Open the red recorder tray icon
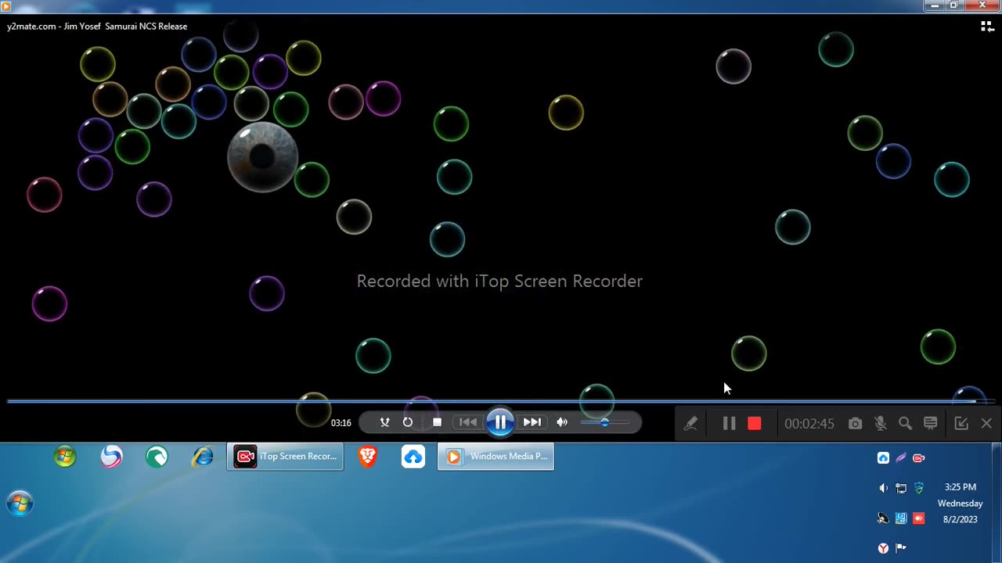1002x563 pixels. [x=919, y=458]
